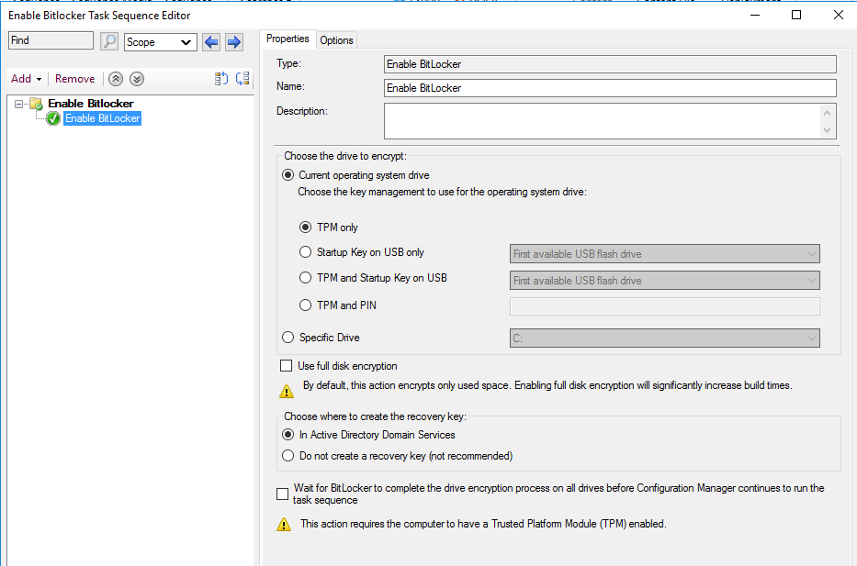This screenshot has width=857, height=566.
Task: Click the last icon on task sequence toolbar
Action: [x=242, y=79]
